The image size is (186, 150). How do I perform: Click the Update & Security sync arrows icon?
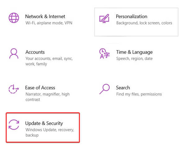pyautogui.click(x=14, y=125)
